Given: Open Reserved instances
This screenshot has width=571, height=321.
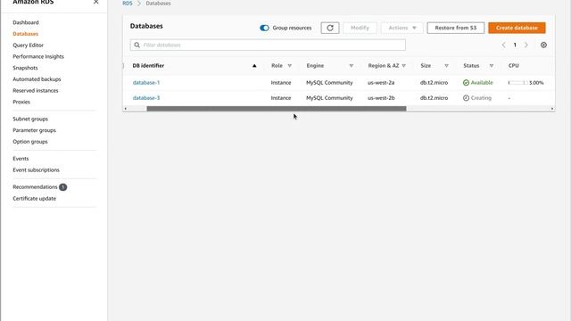Looking at the screenshot, I should tap(36, 90).
